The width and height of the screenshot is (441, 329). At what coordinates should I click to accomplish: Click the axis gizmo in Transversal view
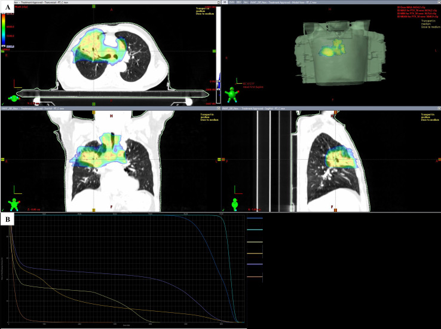coord(18,84)
